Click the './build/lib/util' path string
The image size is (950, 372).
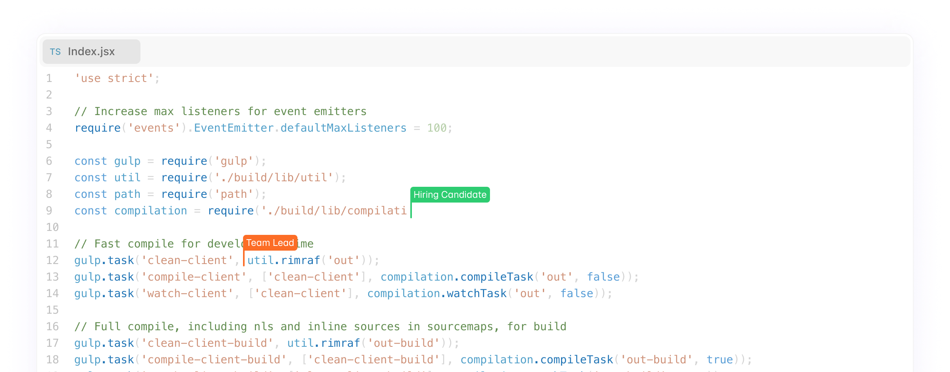point(274,178)
